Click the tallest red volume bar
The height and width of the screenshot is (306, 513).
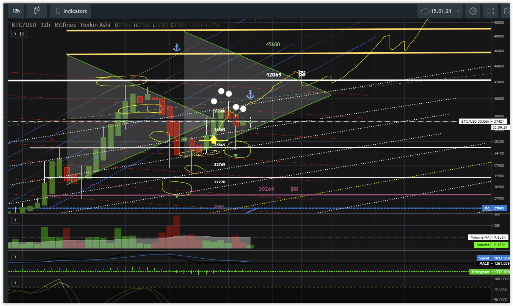(177, 232)
